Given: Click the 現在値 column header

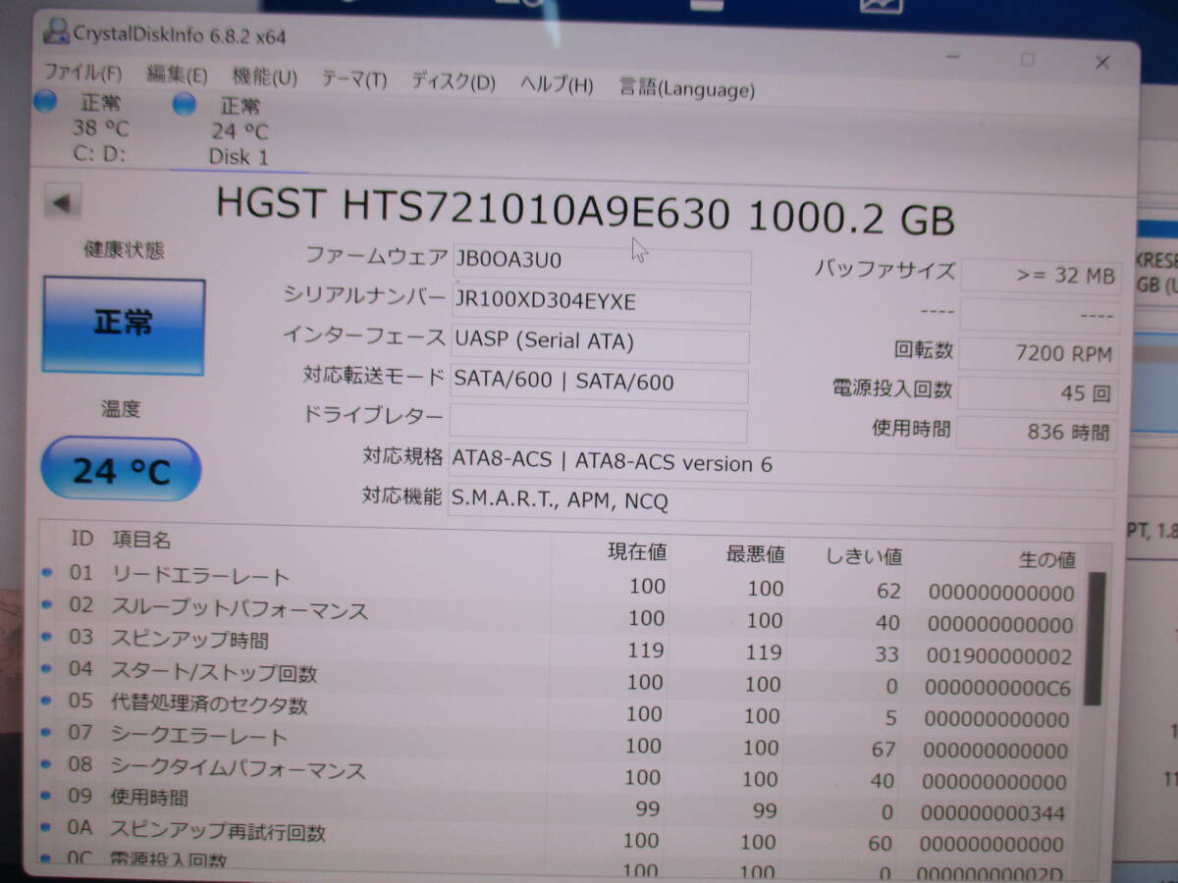Looking at the screenshot, I should (x=637, y=551).
